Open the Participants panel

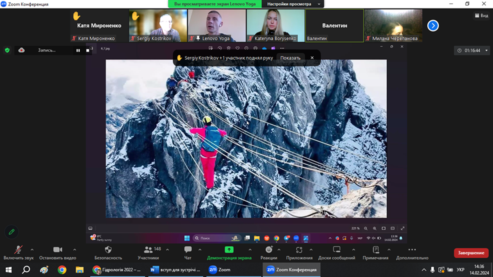coord(148,250)
